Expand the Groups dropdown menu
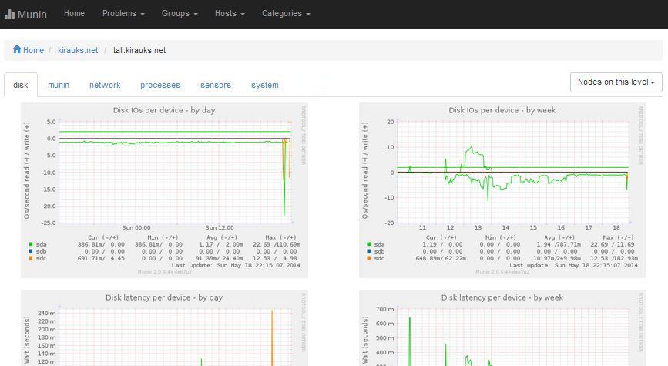The width and height of the screenshot is (668, 366). click(180, 14)
